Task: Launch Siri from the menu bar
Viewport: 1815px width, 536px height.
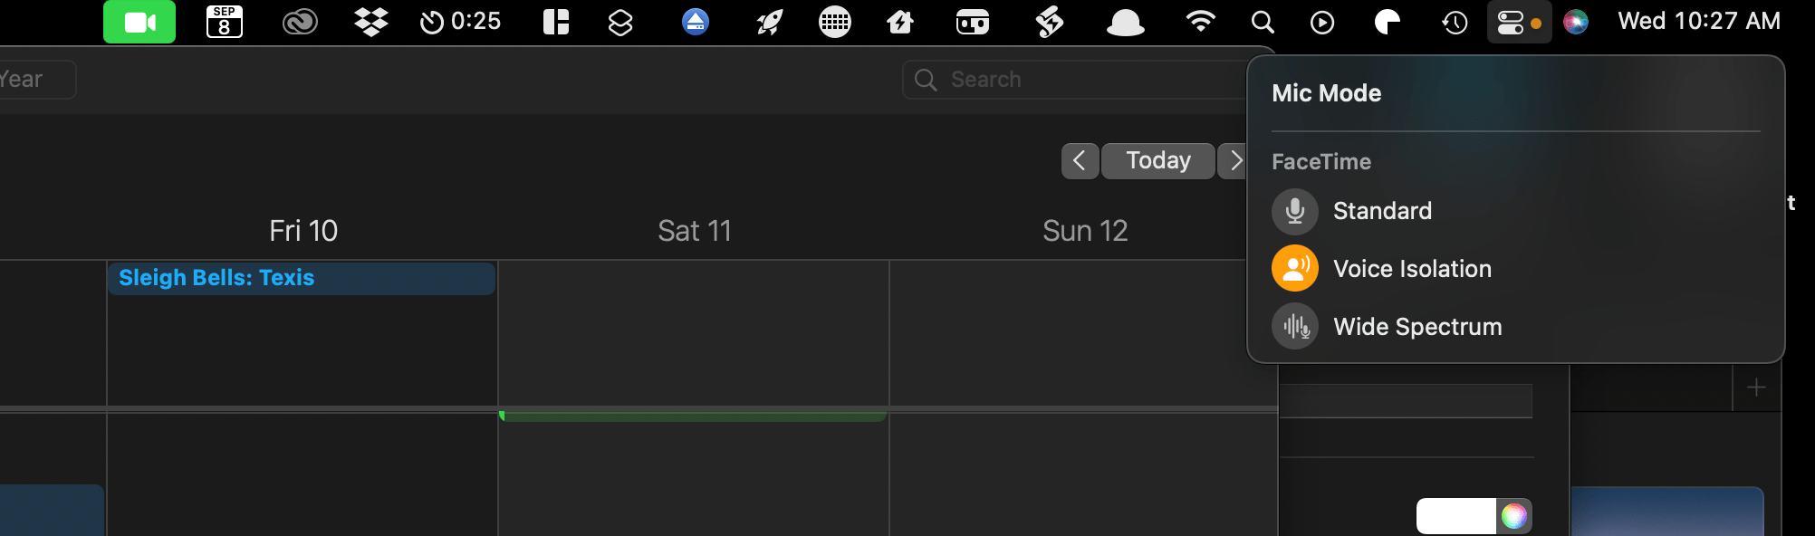Action: pos(1576,22)
